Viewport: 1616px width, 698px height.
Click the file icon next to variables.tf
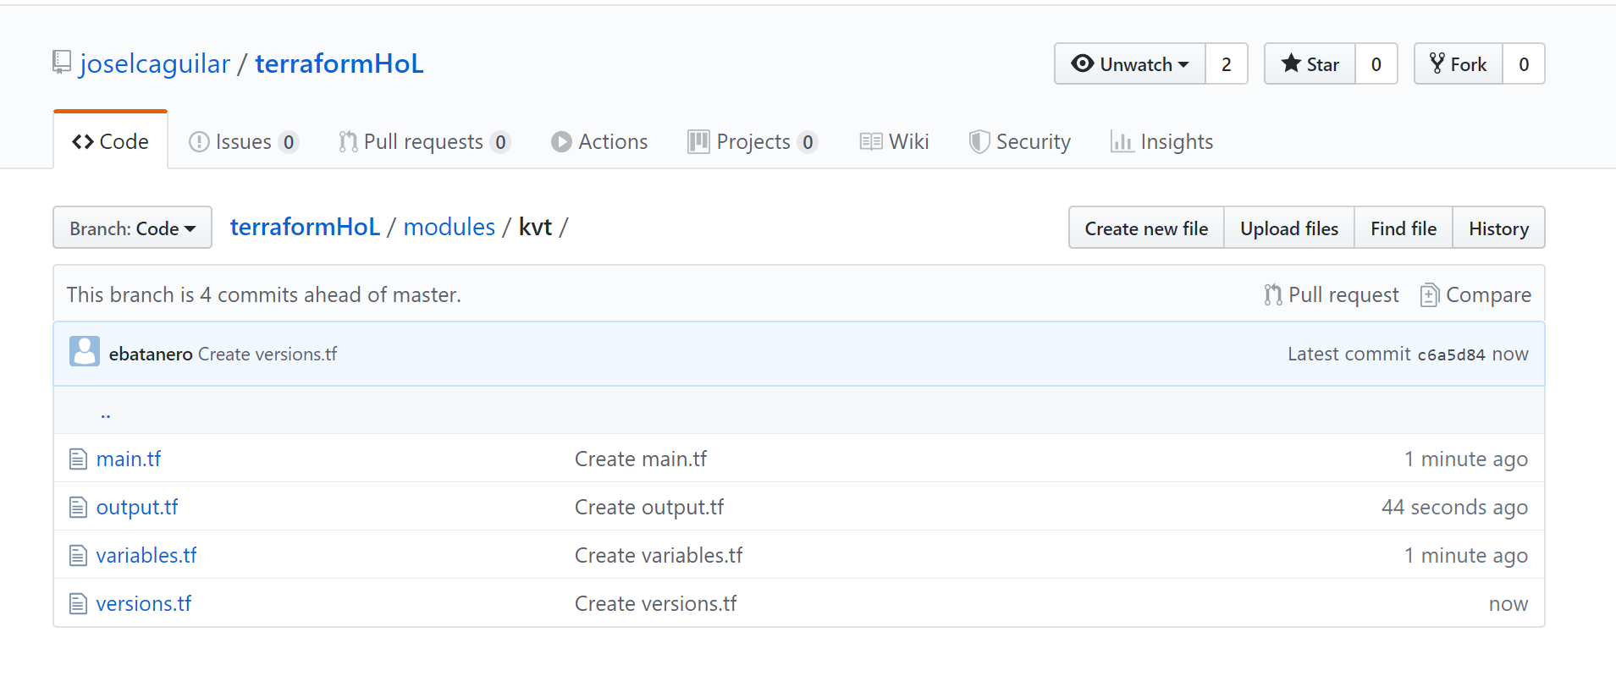78,555
